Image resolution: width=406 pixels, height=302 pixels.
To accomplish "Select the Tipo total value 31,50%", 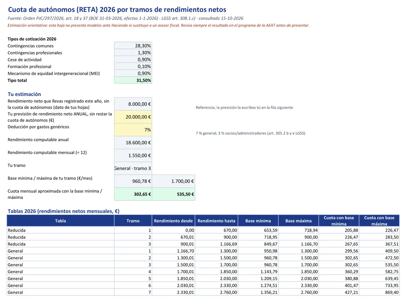I will pyautogui.click(x=133, y=80).
